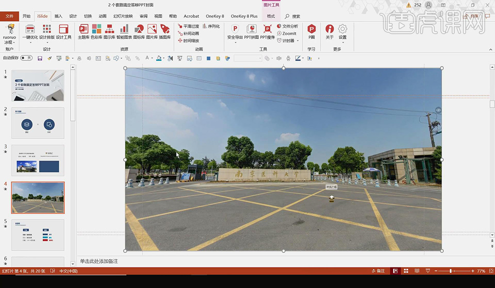Enable reading view from status bar
Image resolution: width=495 pixels, height=288 pixels.
click(x=416, y=271)
